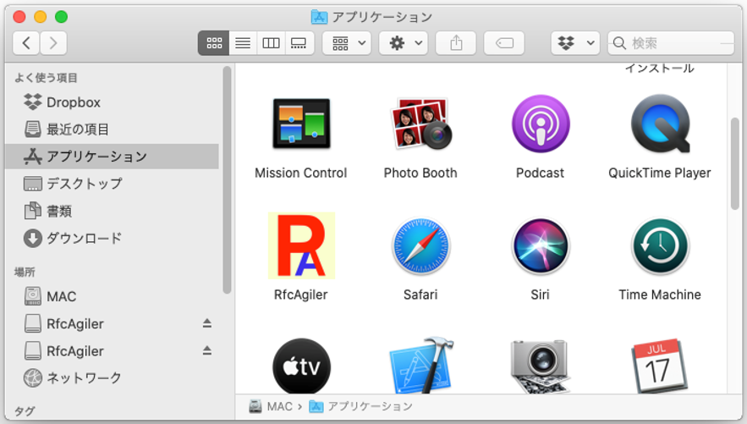
Task: Click the Edit Tags toolbar button
Action: (504, 43)
